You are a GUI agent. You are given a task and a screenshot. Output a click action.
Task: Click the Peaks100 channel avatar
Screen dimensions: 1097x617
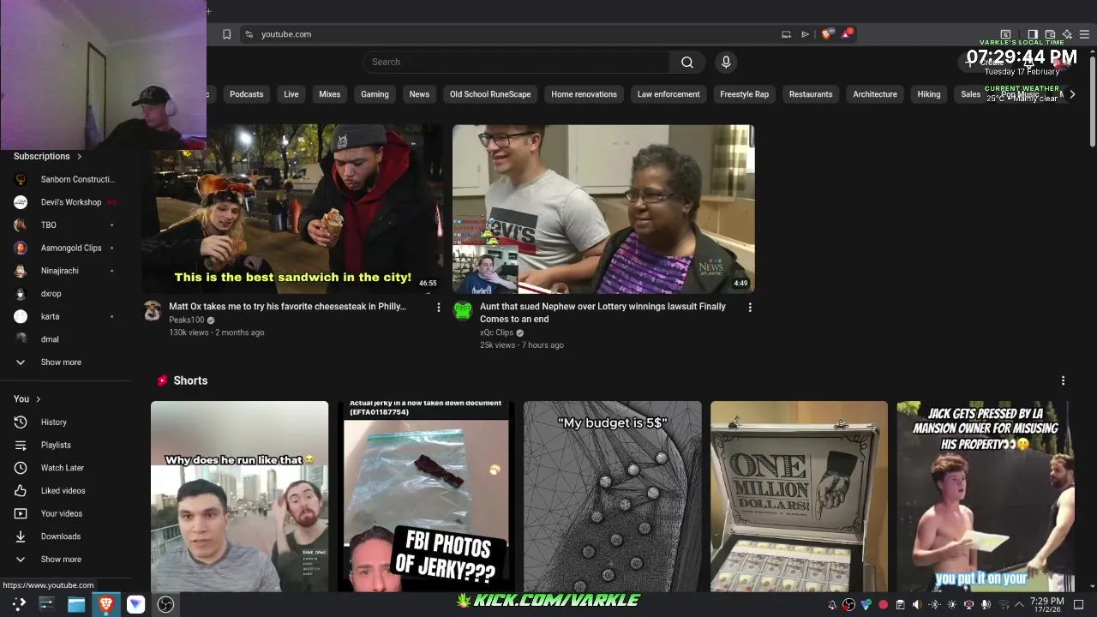tap(153, 310)
